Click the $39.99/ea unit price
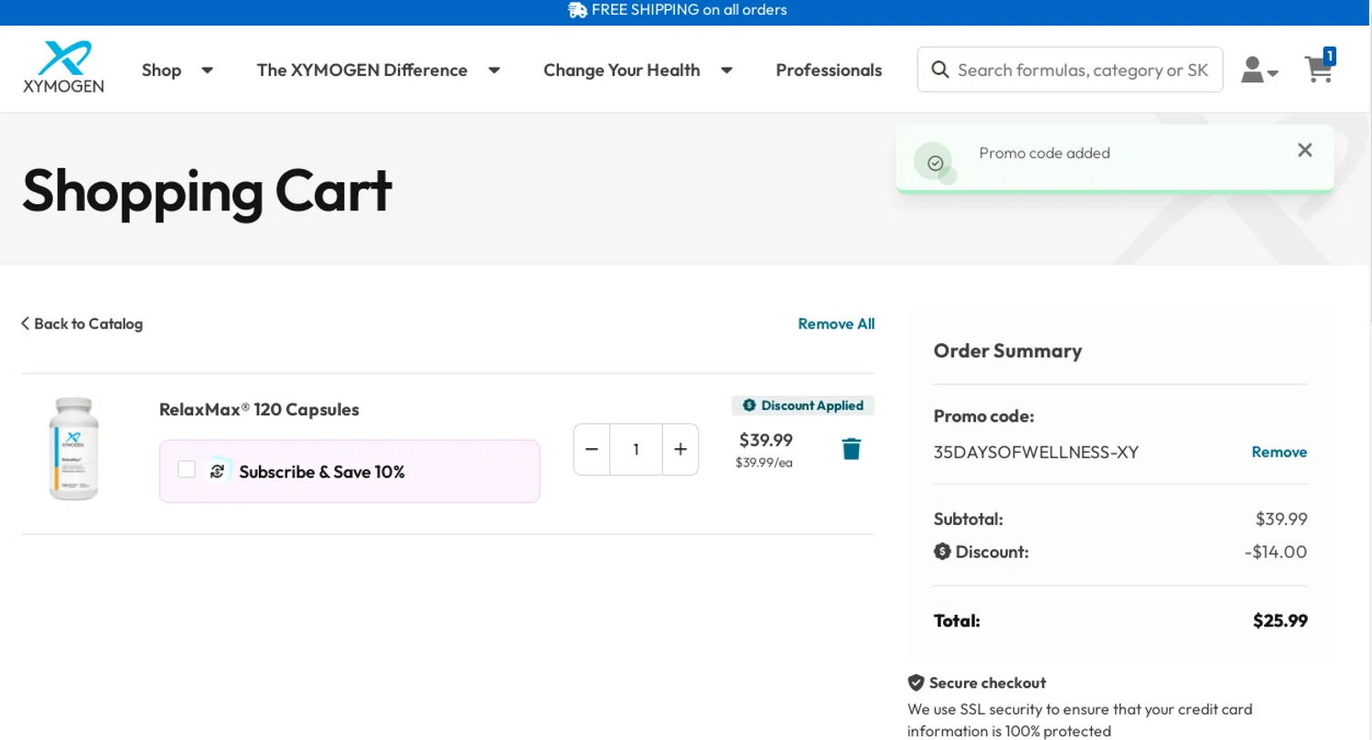The height and width of the screenshot is (740, 1372). [x=764, y=463]
